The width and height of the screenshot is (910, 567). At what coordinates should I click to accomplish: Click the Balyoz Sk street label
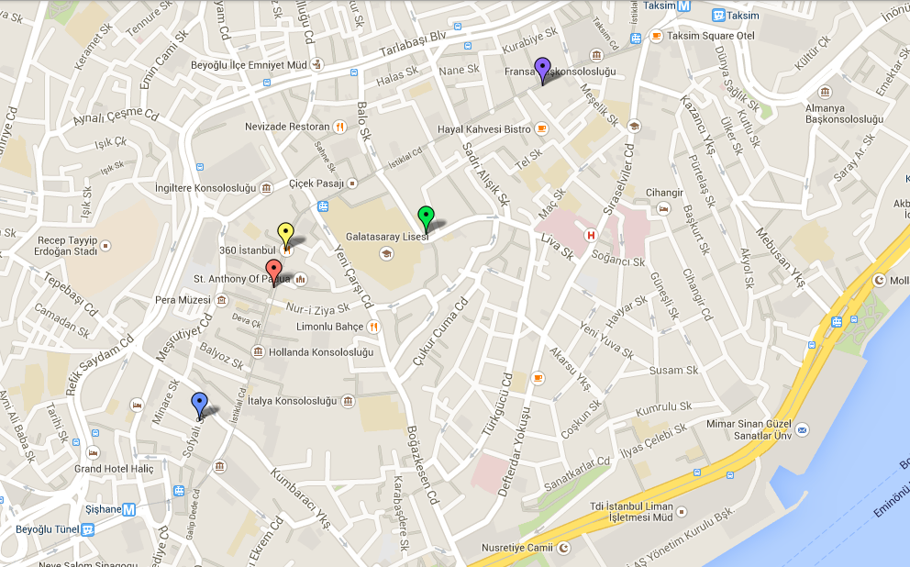point(221,356)
